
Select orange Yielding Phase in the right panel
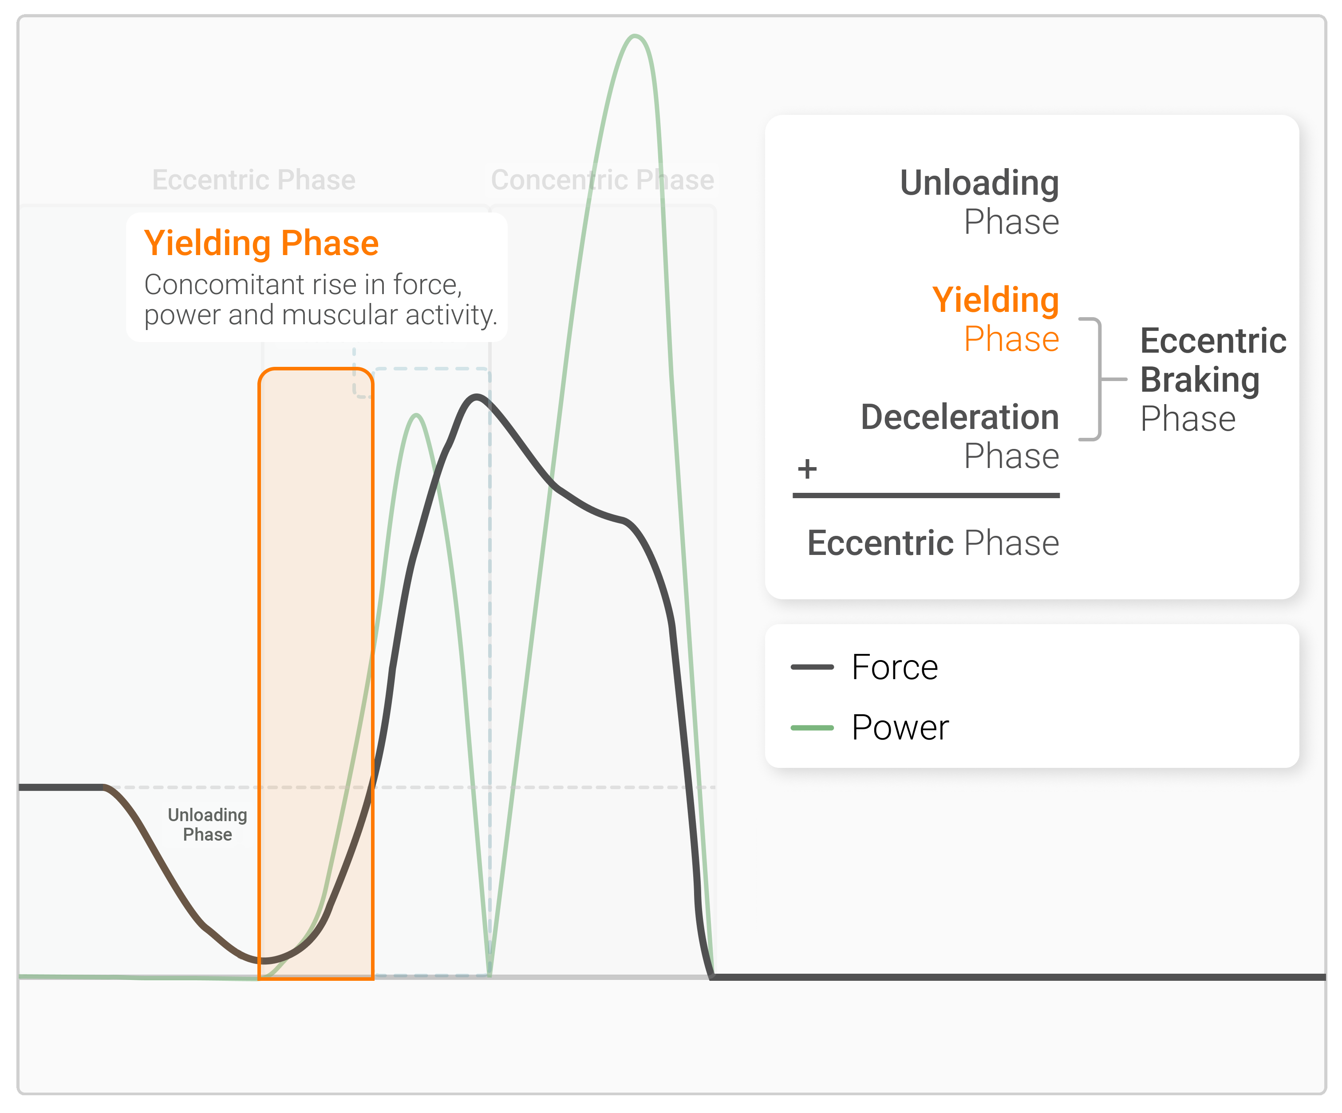click(995, 319)
